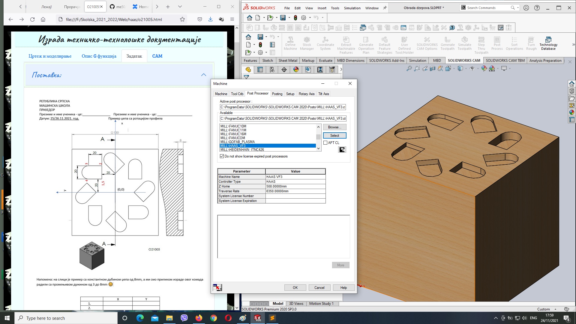Collapse the Поставка section chevron
Screen dimensions: 576x324
click(x=204, y=75)
